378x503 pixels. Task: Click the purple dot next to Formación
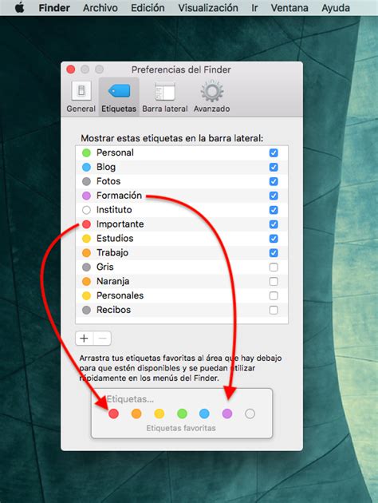coord(86,196)
